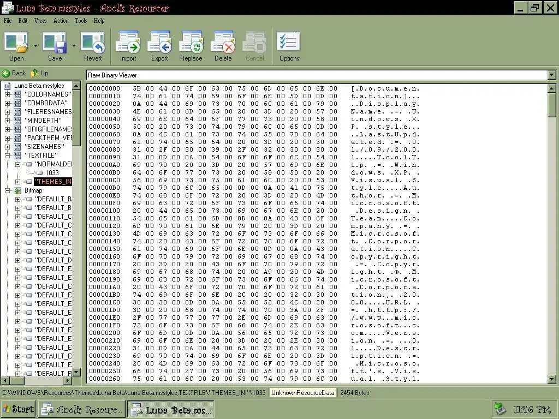Screen dimensions: 559x419
Task: Open the Help menu
Action: pyautogui.click(x=99, y=21)
